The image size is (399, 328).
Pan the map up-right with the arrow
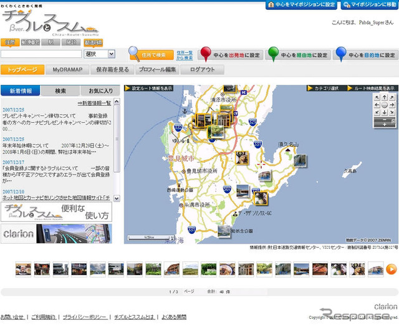(x=392, y=97)
